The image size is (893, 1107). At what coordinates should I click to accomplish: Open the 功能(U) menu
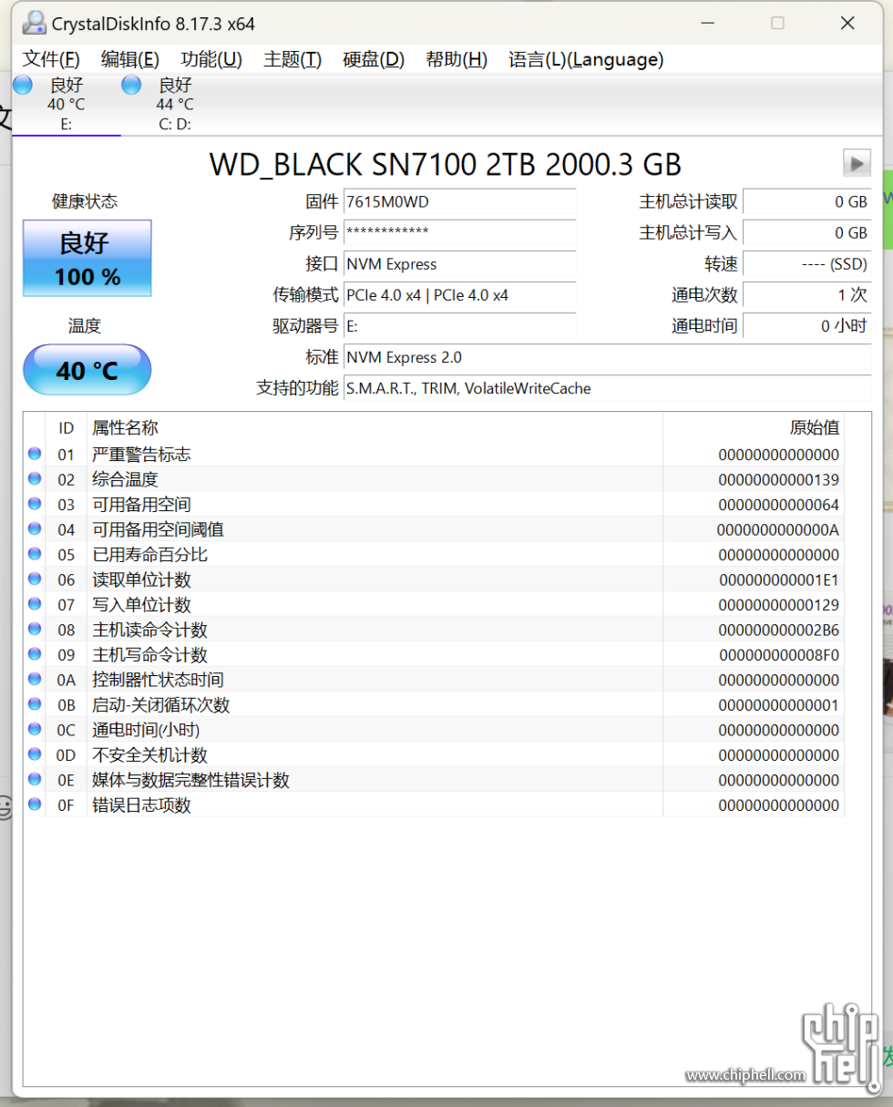[x=211, y=59]
